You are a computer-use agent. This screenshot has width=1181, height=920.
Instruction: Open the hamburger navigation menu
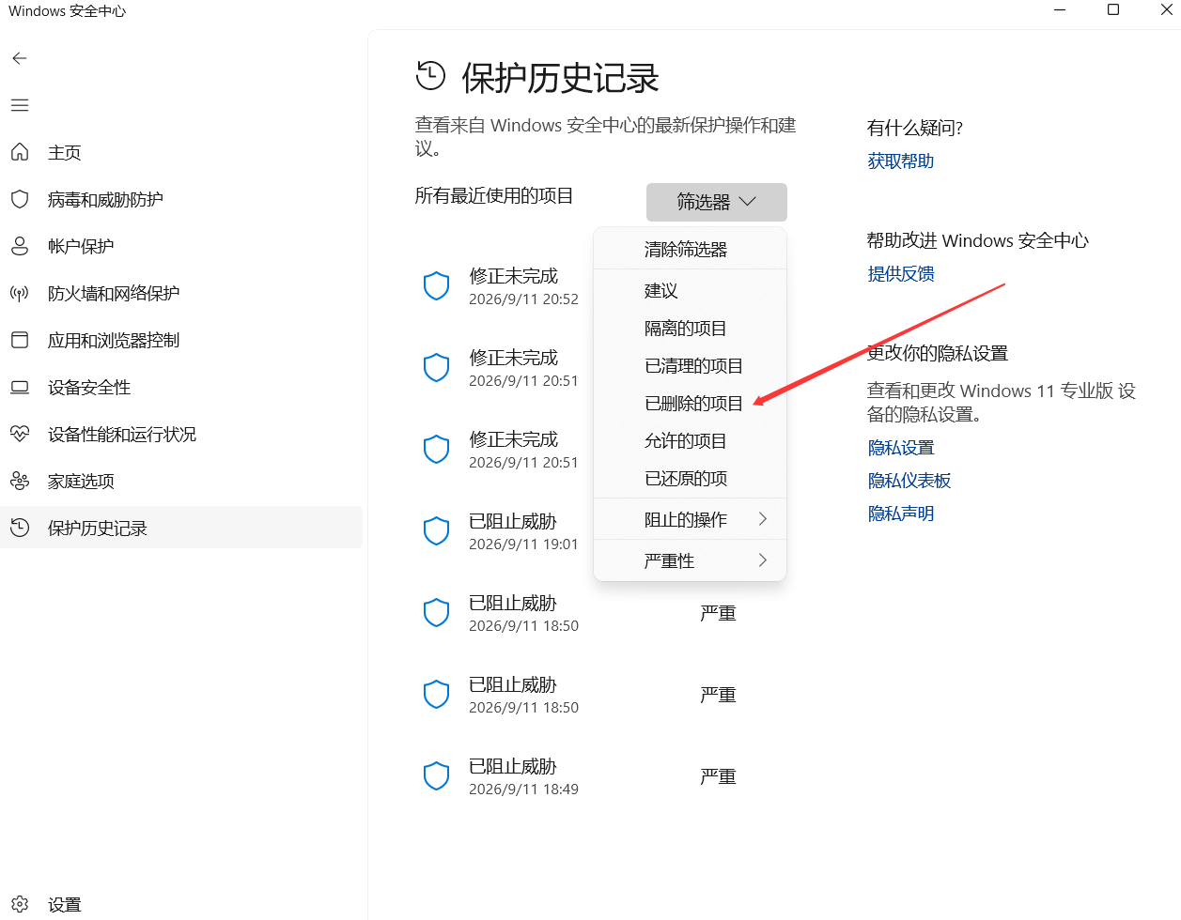[x=20, y=105]
